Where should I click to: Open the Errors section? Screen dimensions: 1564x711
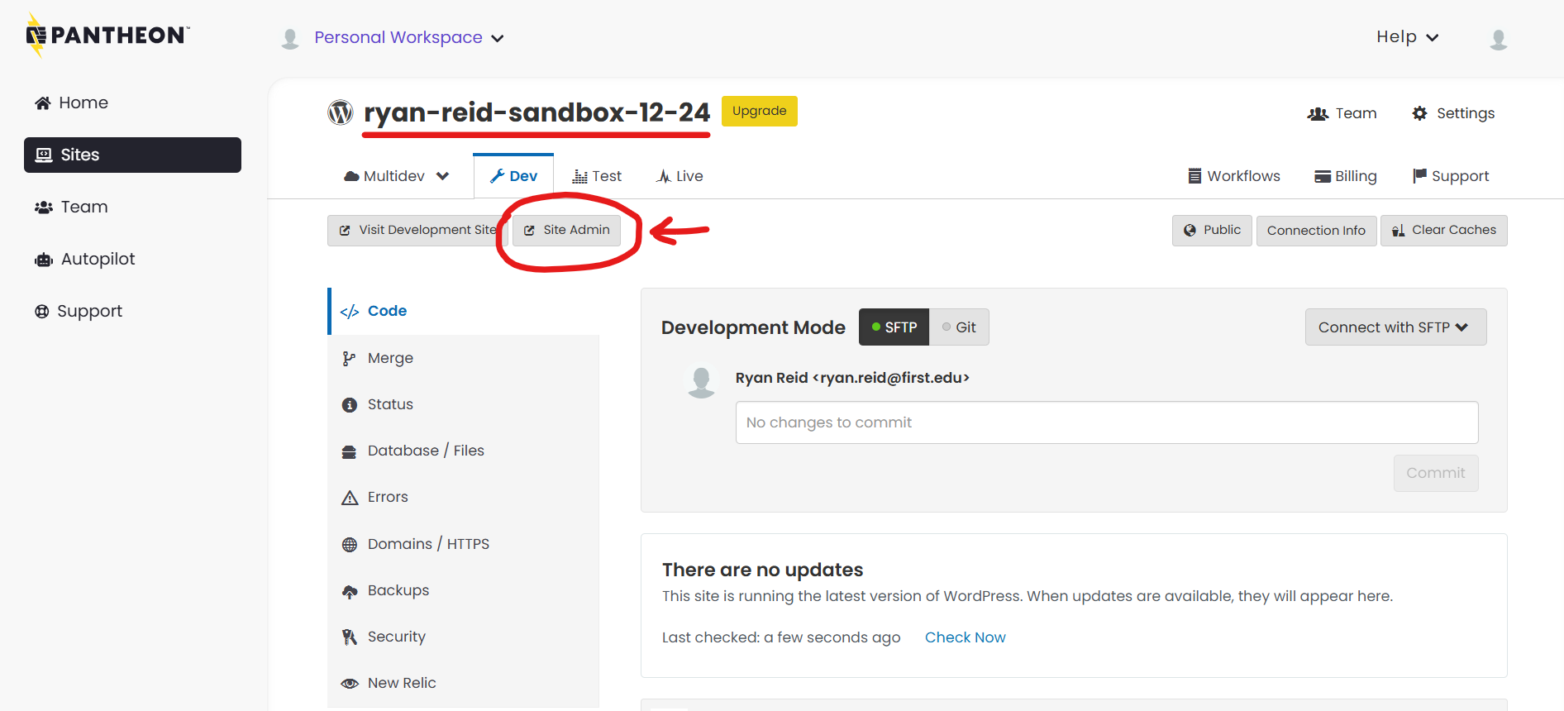click(464, 497)
